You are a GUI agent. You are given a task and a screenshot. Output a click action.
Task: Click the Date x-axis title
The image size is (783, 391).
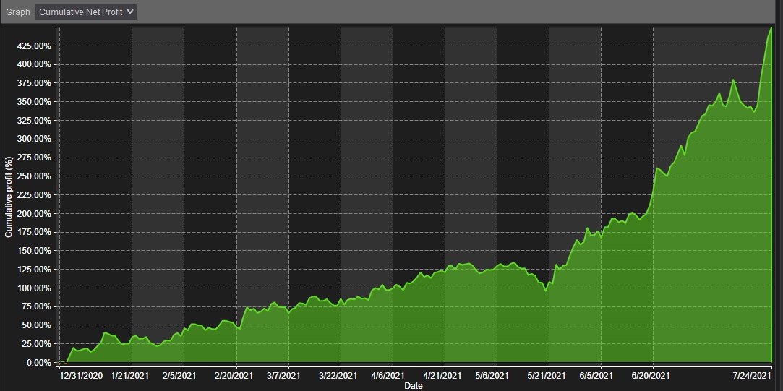click(x=414, y=385)
